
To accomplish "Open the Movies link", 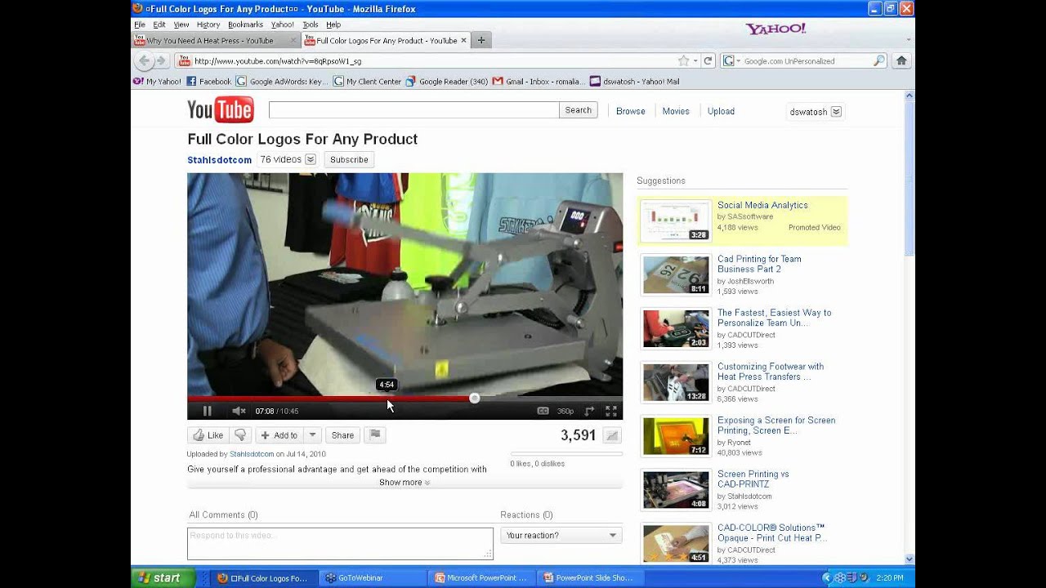I will tap(676, 111).
